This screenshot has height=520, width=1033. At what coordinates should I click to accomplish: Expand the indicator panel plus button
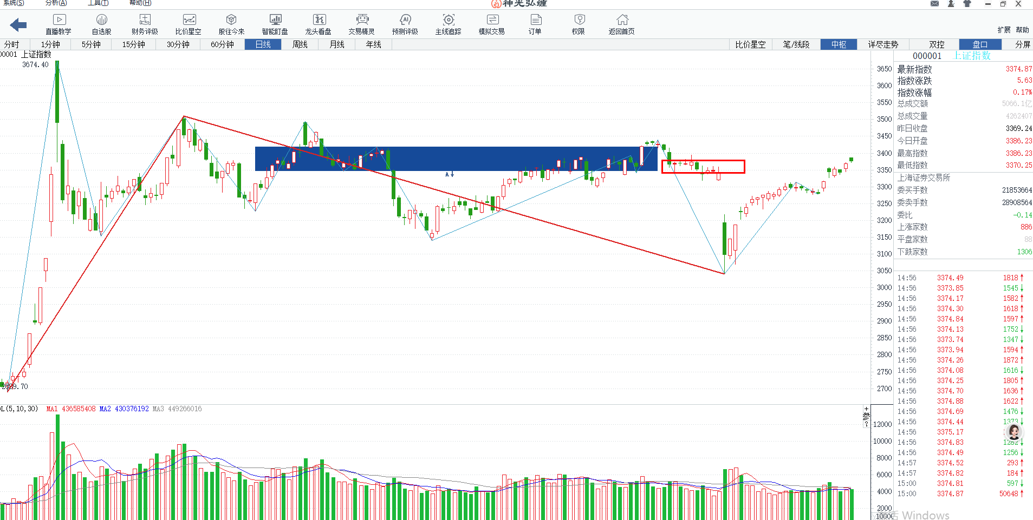click(x=866, y=410)
